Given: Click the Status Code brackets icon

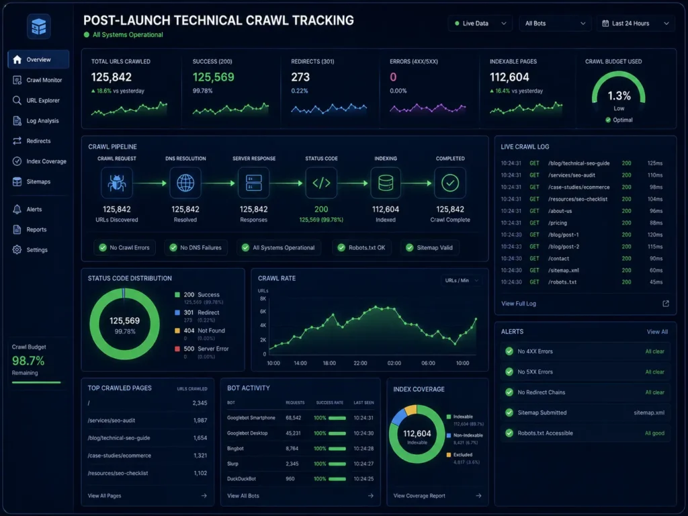Looking at the screenshot, I should tap(321, 183).
